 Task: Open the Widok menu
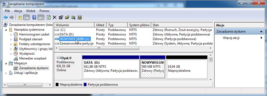pos(31,11)
